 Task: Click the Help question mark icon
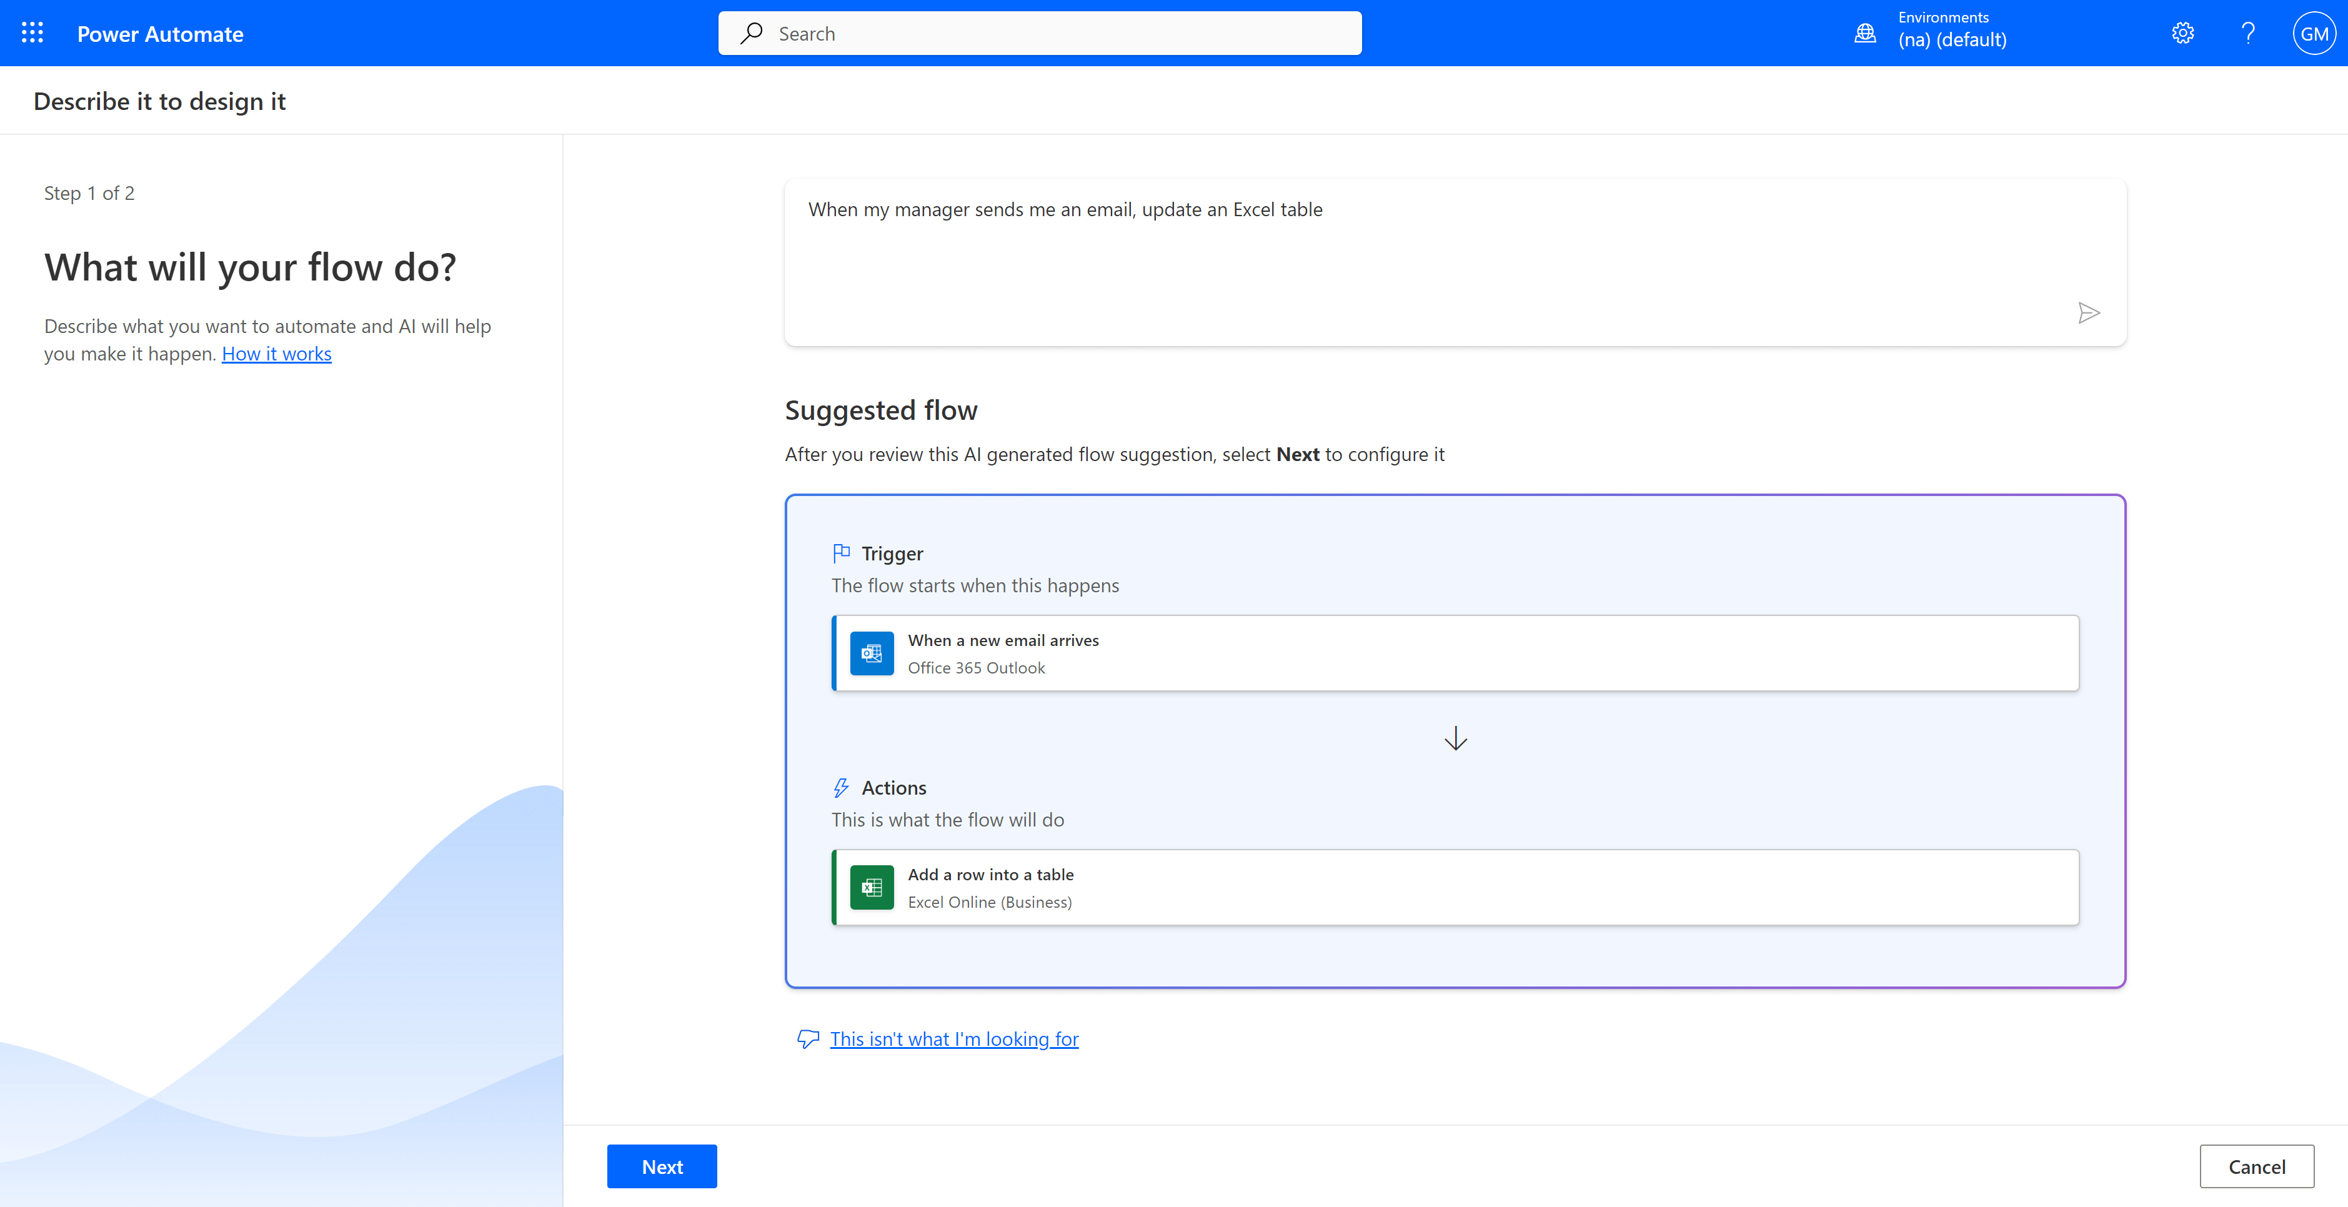(x=2248, y=34)
